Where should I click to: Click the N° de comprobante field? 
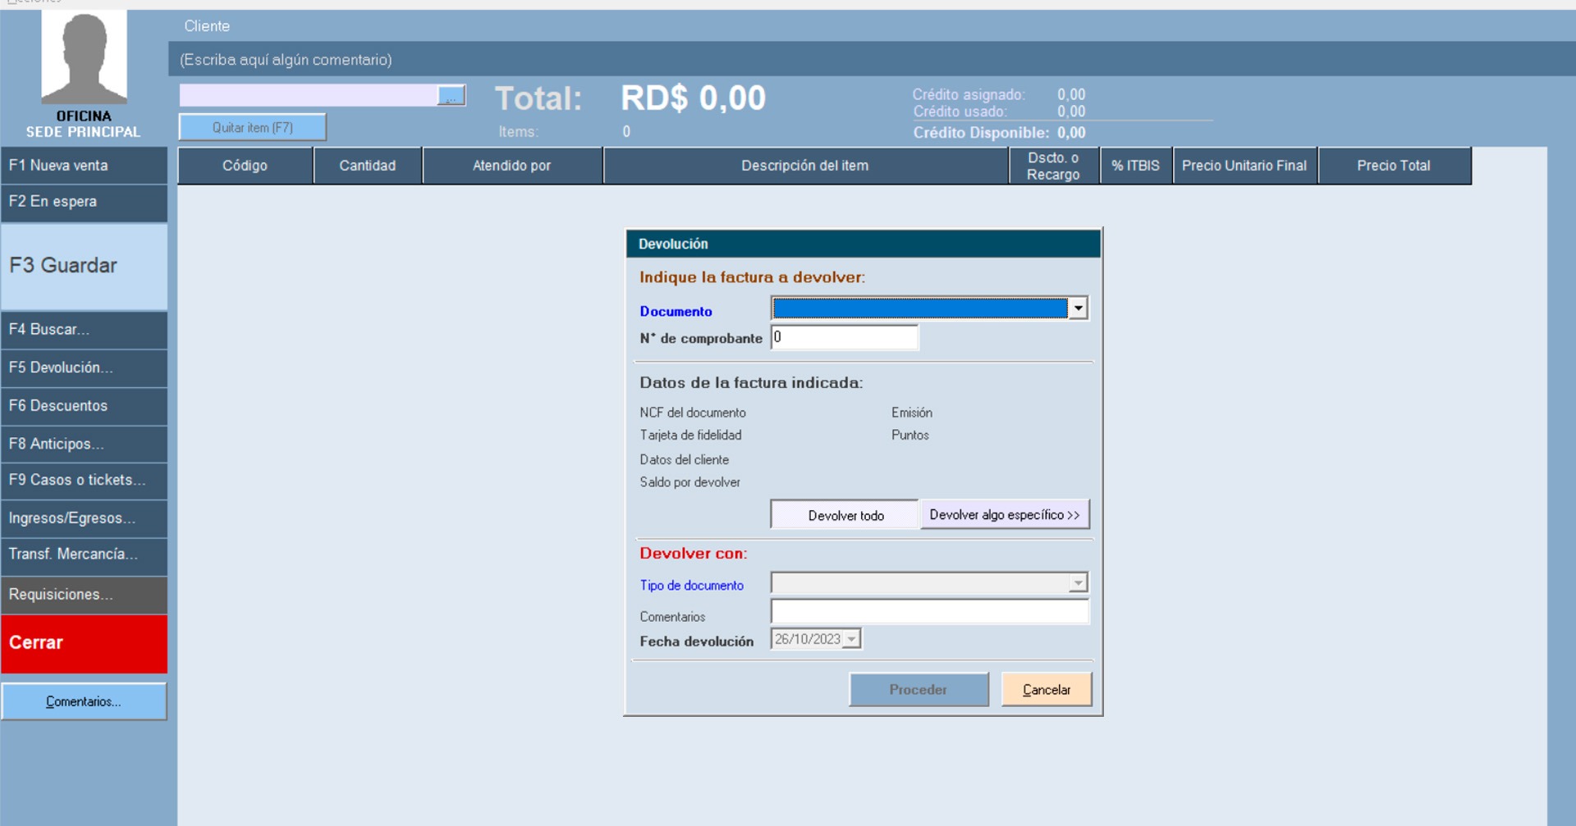[844, 337]
